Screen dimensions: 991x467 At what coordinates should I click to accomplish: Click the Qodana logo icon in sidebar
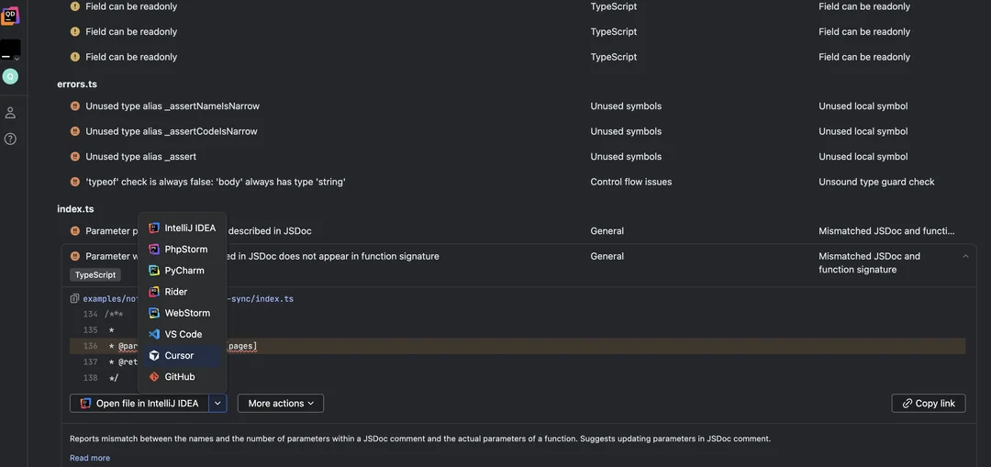click(x=10, y=16)
